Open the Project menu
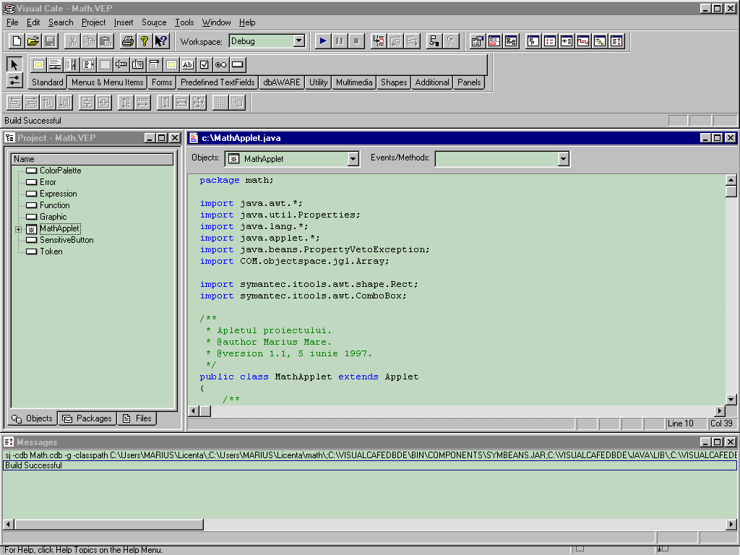This screenshot has width=740, height=555. tap(93, 22)
